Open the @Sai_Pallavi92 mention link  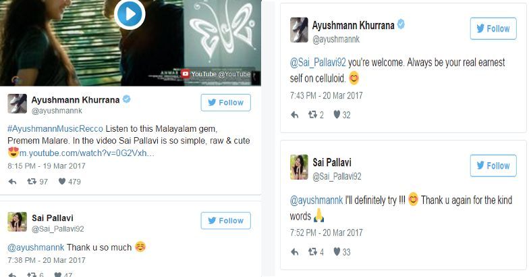(x=318, y=62)
